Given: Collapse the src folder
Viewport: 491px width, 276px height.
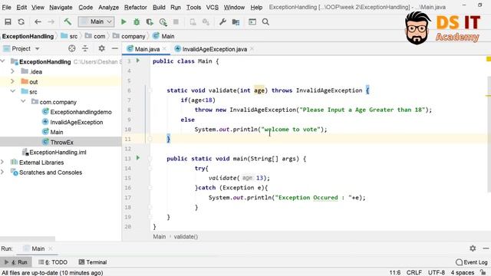Looking at the screenshot, I should click(x=13, y=91).
